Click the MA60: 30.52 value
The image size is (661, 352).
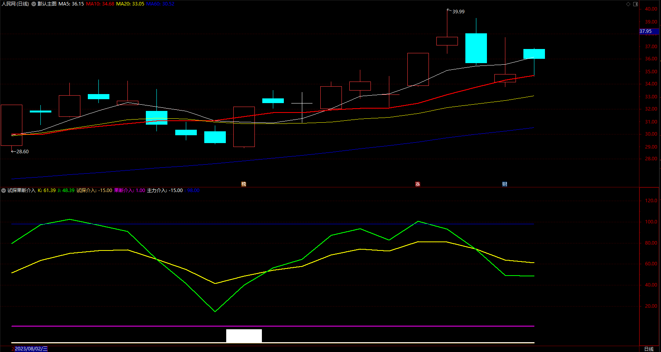[160, 4]
